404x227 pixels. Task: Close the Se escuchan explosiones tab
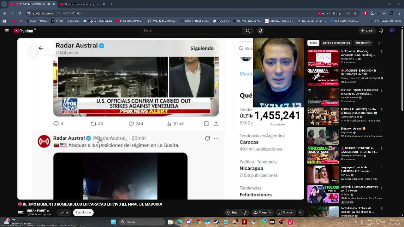(x=104, y=4)
